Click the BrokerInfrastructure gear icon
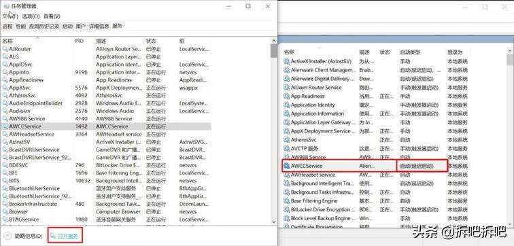 click(5, 204)
